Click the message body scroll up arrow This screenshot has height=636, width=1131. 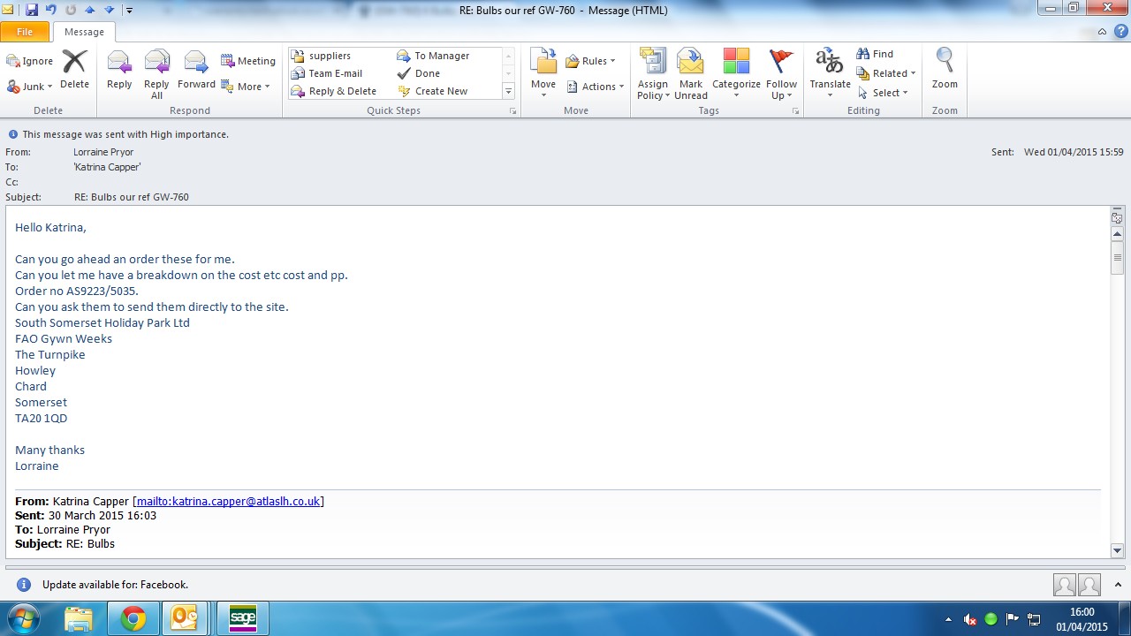pyautogui.click(x=1117, y=234)
